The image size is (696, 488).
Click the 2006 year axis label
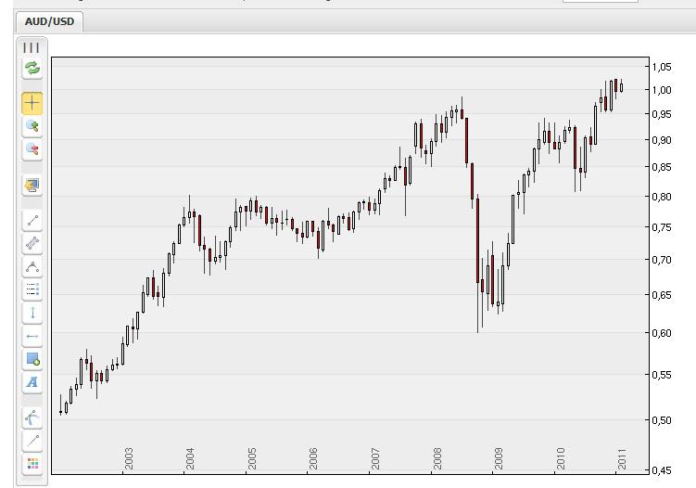click(x=313, y=458)
